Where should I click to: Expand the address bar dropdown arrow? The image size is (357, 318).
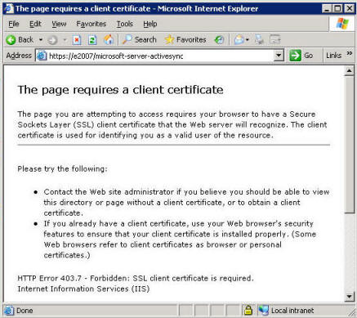tap(279, 56)
